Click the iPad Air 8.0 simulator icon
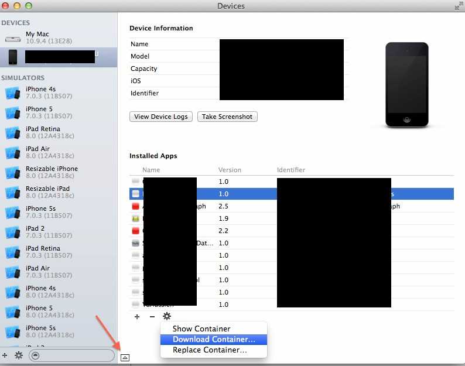465x366 pixels. [x=13, y=152]
